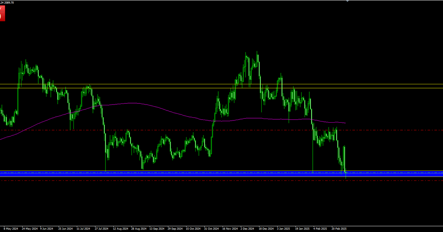Click the long-wick candle in early August 2024
This screenshot has height=232, width=443.
pyautogui.click(x=106, y=155)
